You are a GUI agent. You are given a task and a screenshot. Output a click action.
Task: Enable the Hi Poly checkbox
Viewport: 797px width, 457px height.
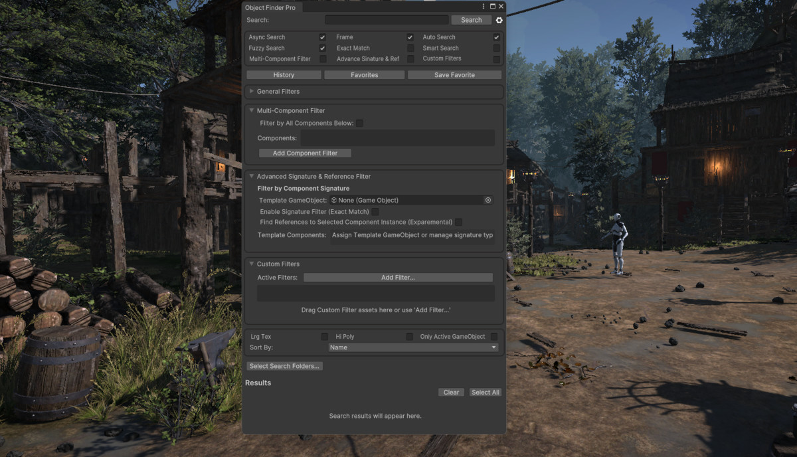[x=408, y=336]
